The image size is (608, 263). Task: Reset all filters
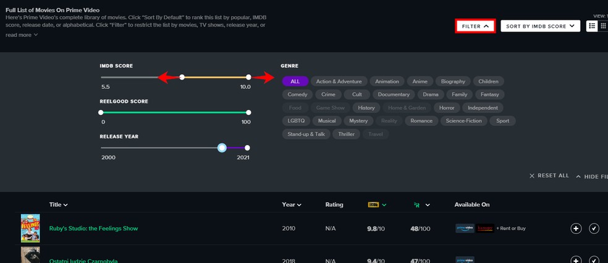[549, 175]
